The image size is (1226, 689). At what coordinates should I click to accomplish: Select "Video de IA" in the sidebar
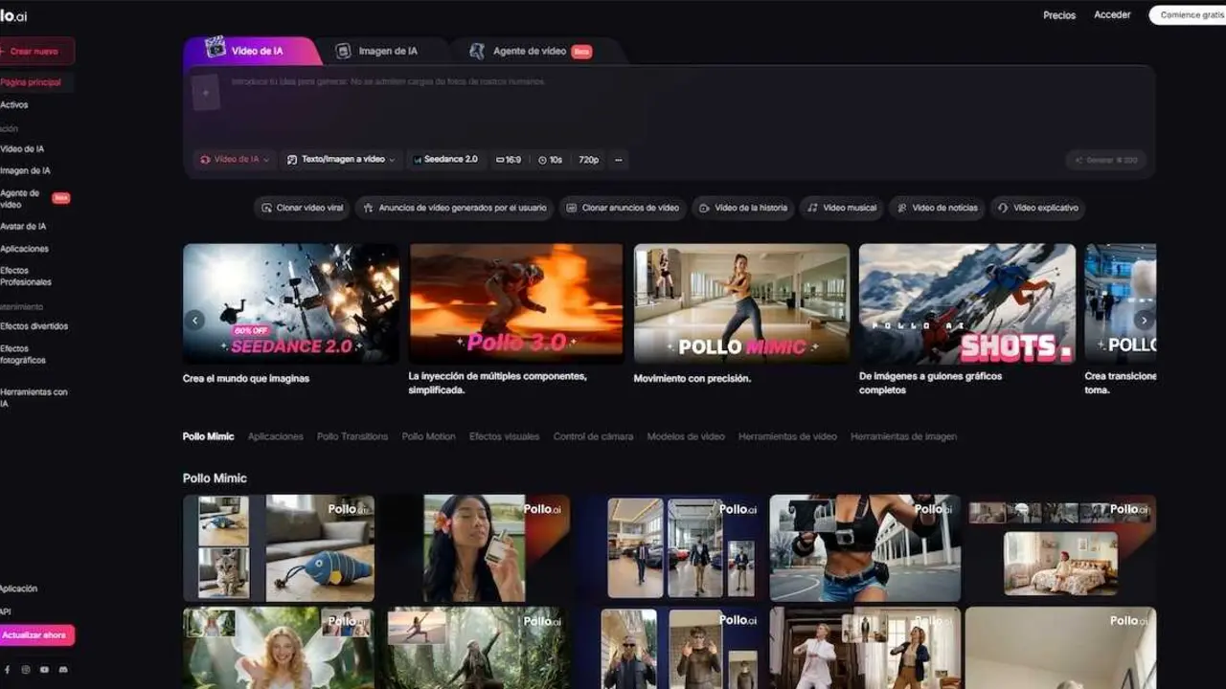22,148
